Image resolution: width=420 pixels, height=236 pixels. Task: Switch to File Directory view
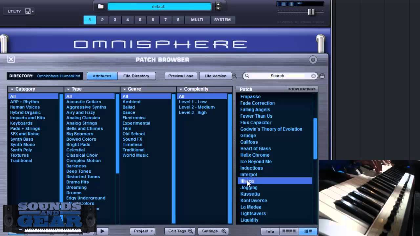point(136,76)
